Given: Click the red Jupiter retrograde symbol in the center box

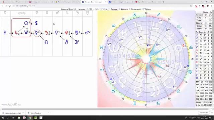Looking at the screenshot, I should click(x=16, y=33).
